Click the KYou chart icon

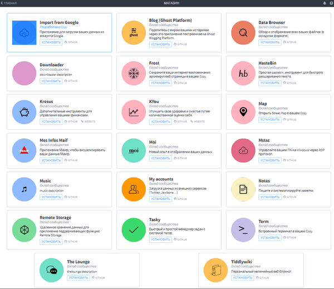click(134, 112)
